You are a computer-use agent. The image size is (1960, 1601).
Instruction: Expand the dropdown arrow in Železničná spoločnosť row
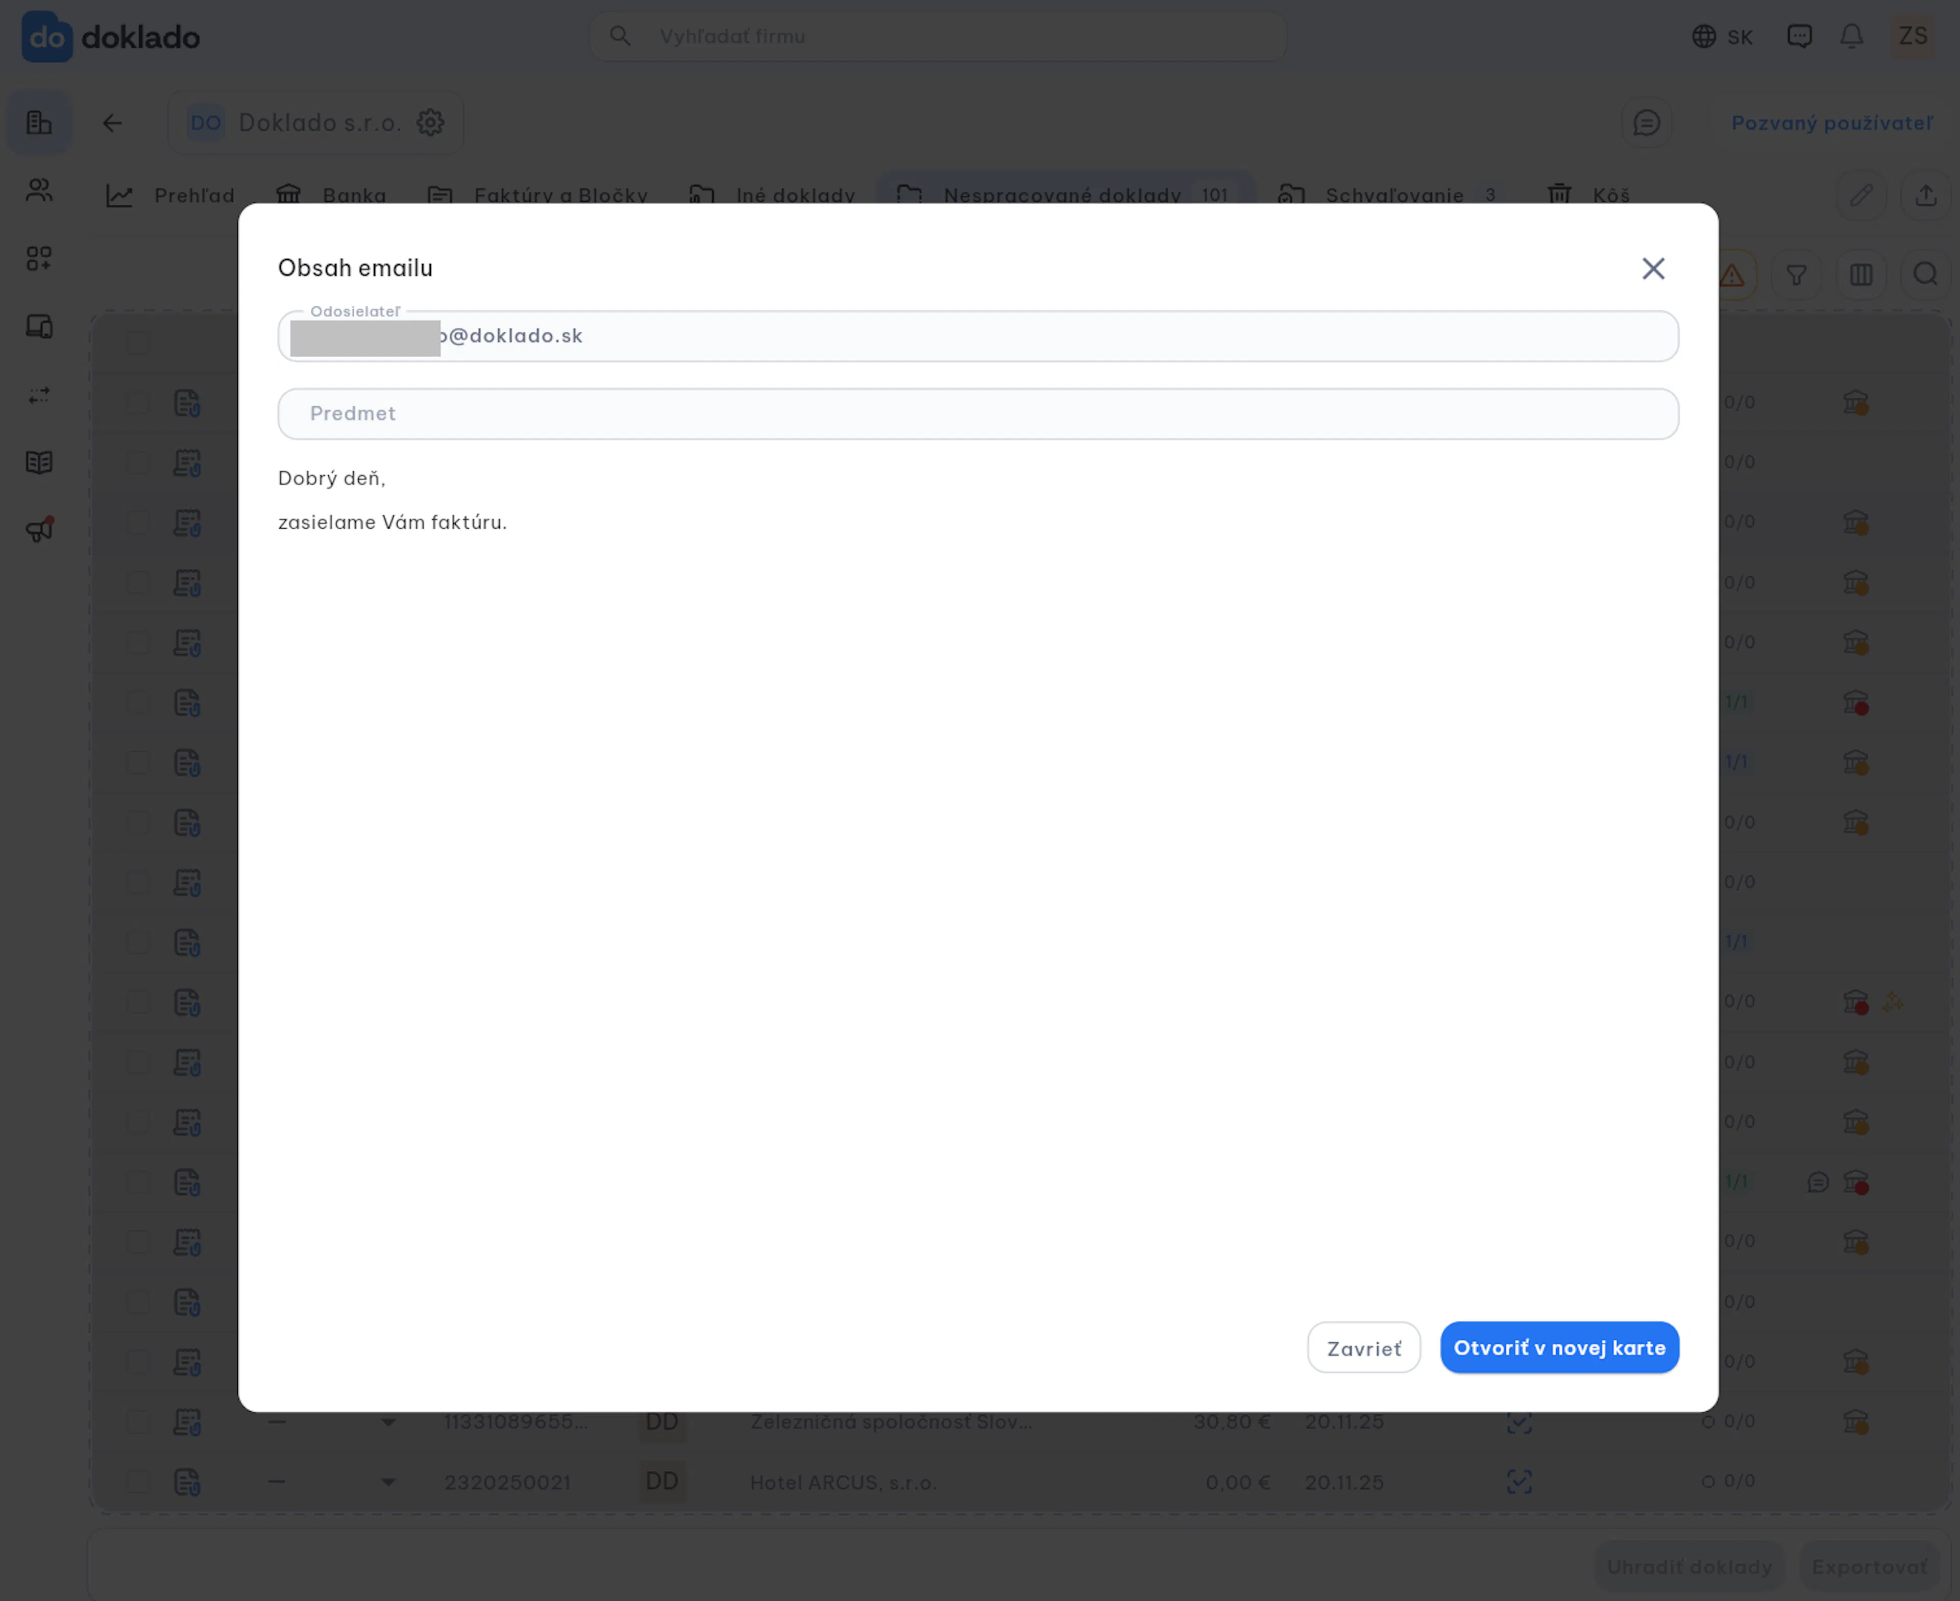point(388,1422)
